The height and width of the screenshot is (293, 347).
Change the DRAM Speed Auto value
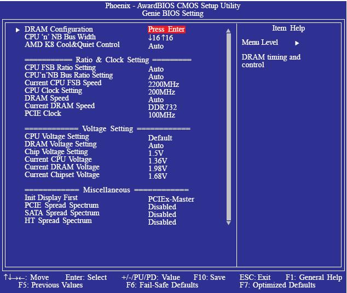156,100
